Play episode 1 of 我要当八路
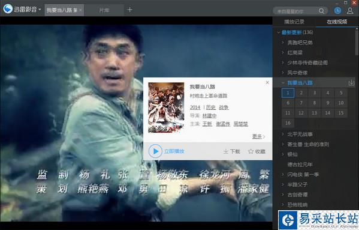The height and width of the screenshot is (230, 359). pyautogui.click(x=288, y=93)
